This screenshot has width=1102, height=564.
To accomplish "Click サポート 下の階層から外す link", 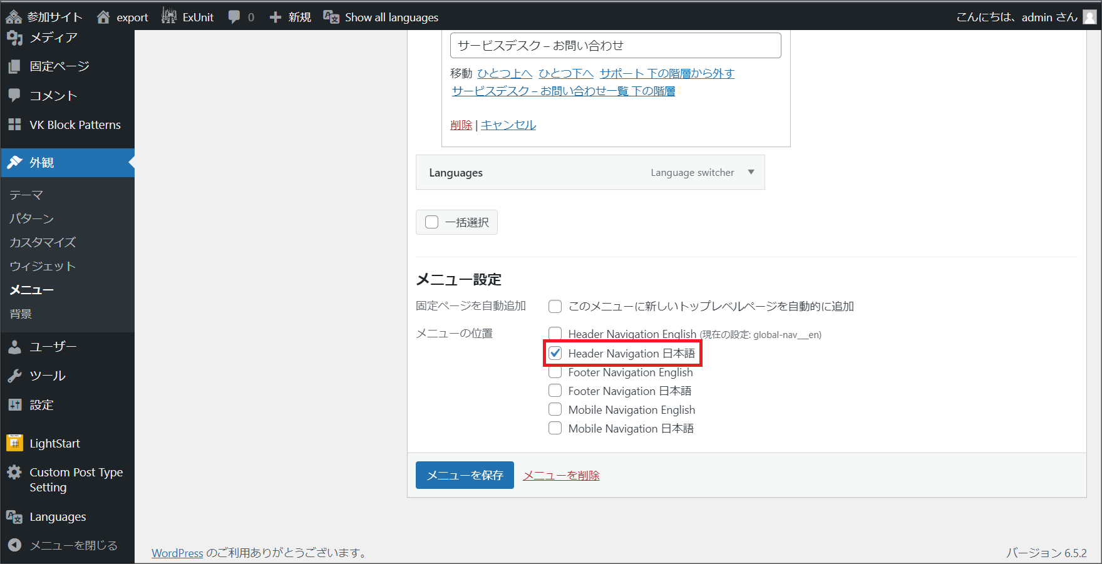I will [667, 73].
